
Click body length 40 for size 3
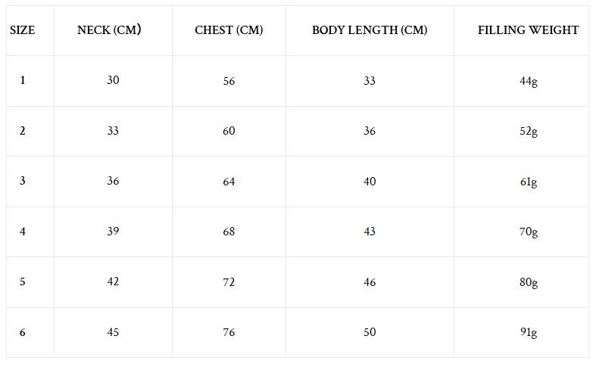(x=370, y=182)
